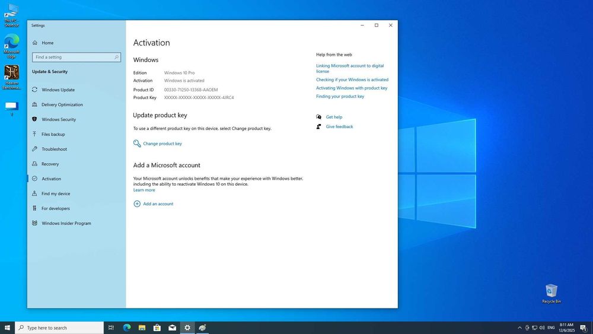Open Finding your product key link

click(x=340, y=96)
